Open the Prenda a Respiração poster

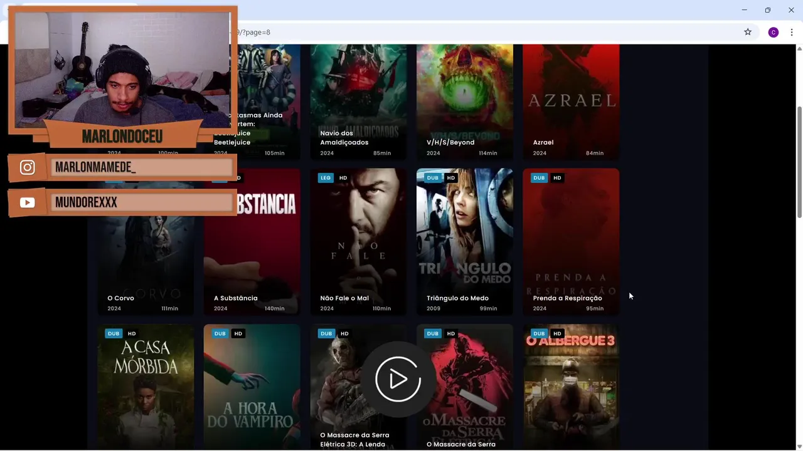coord(571,241)
